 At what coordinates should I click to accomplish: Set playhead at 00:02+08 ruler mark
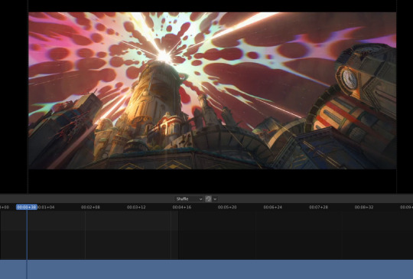click(90, 207)
